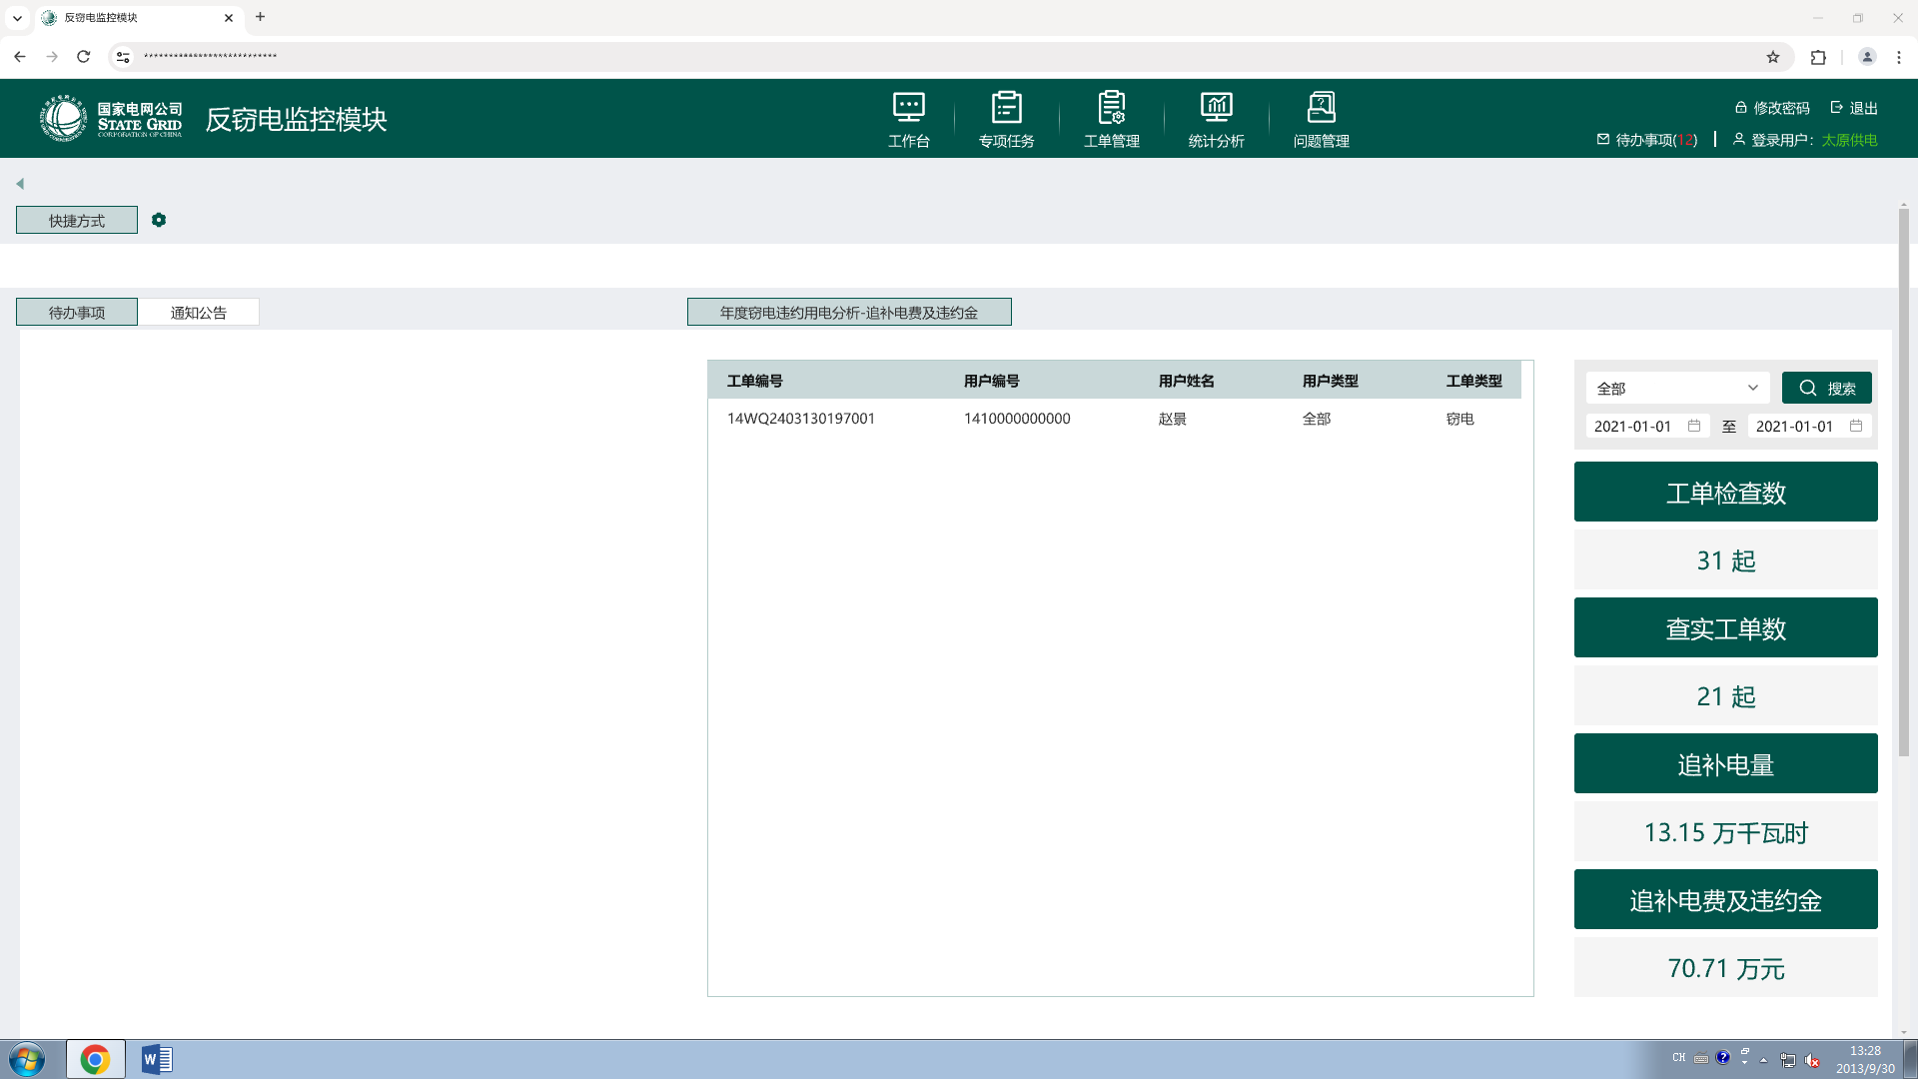Collapse panel with left triangle arrow
This screenshot has height=1079, width=1918.
click(x=20, y=184)
